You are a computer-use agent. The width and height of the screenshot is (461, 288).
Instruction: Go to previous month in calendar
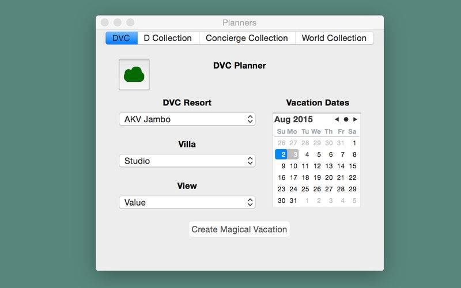[337, 119]
